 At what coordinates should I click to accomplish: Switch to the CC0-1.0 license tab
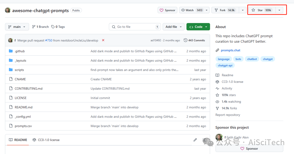[x=46, y=140]
